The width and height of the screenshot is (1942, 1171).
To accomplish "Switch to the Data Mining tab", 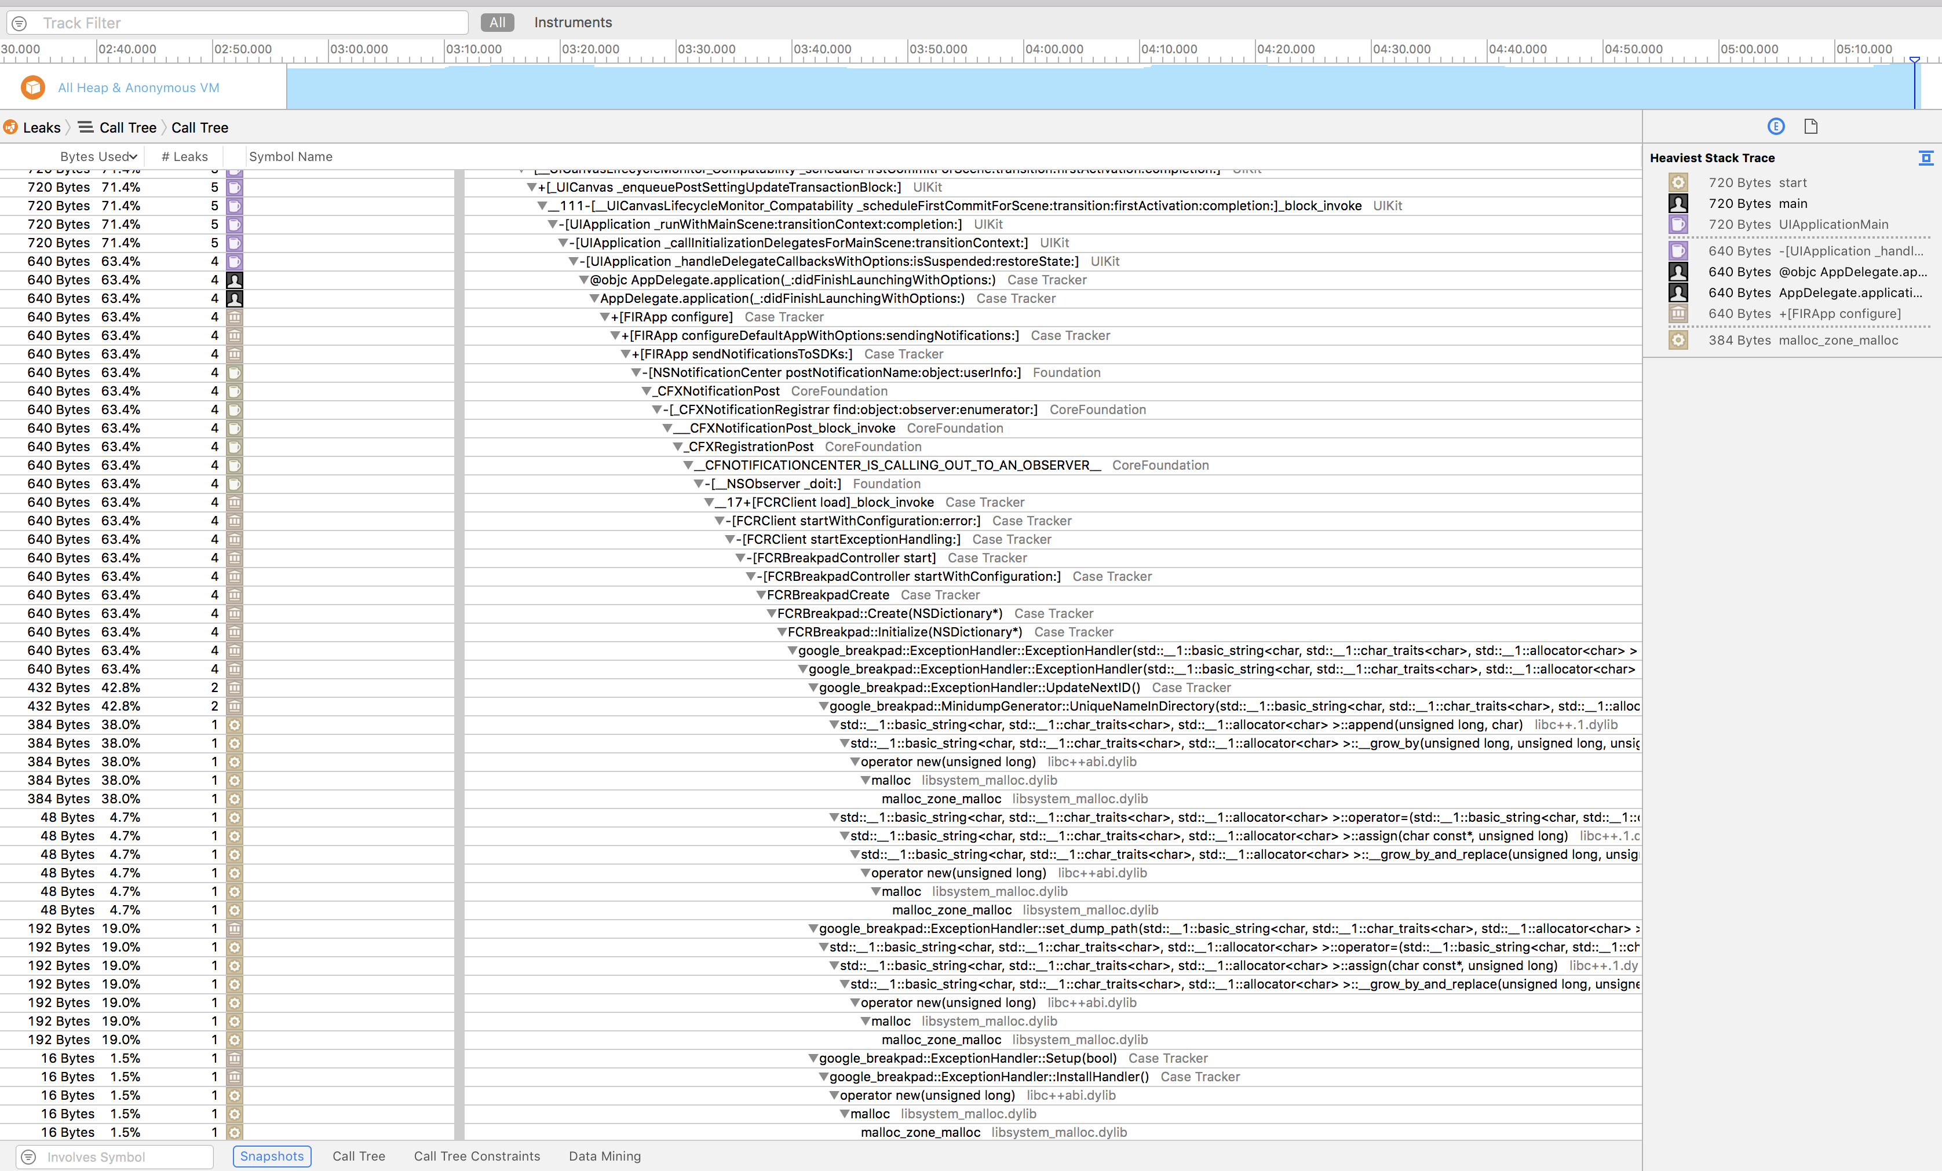I will (604, 1157).
